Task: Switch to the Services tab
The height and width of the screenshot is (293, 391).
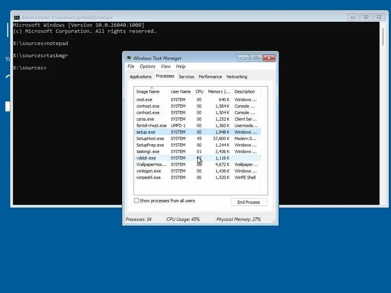Action: (186, 77)
